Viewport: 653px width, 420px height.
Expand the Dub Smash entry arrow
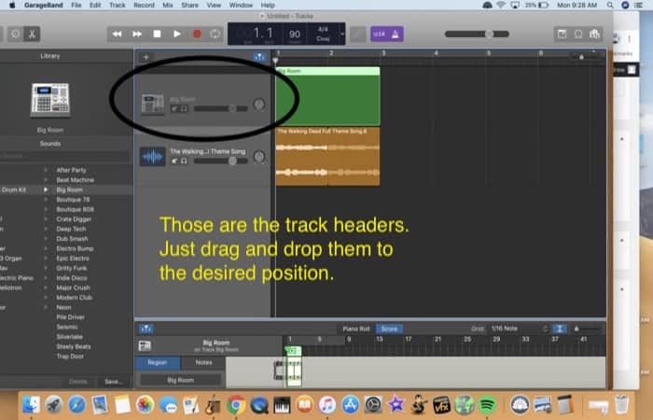(46, 239)
